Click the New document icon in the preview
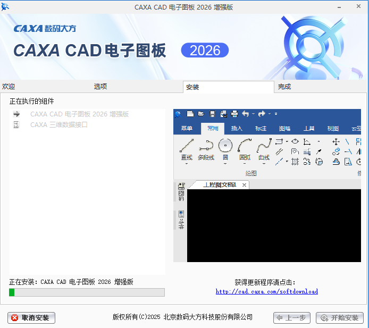 click(x=190, y=114)
